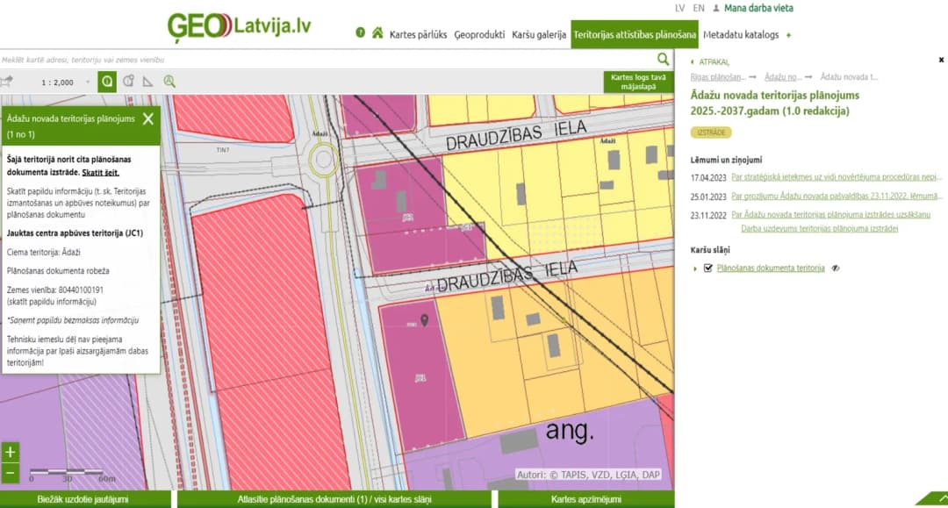Click the user profile icon
Viewport: 948px width, 508px height.
point(716,9)
